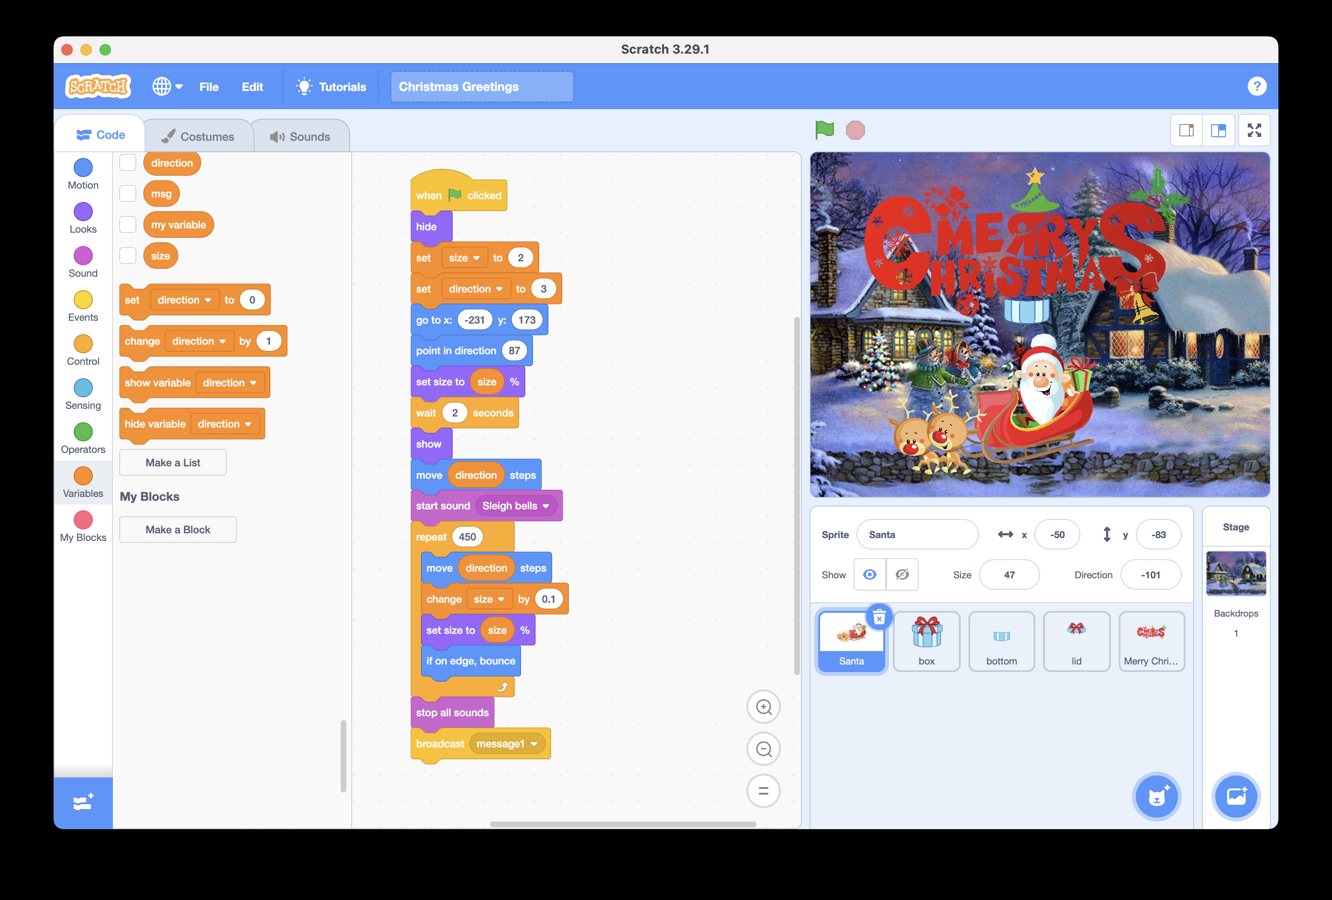
Task: Switch to small stage layout
Action: (x=1187, y=131)
